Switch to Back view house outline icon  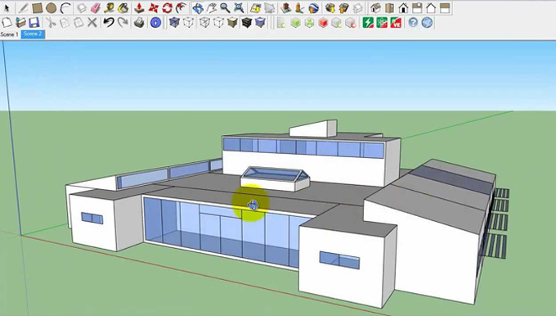pos(431,8)
